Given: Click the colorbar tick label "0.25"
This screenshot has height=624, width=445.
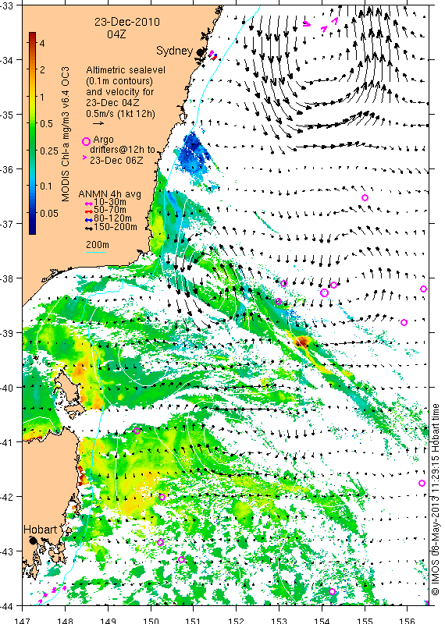Looking at the screenshot, I should (48, 151).
